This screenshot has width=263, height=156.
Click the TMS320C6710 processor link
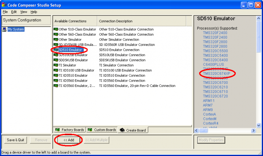[x=215, y=92]
